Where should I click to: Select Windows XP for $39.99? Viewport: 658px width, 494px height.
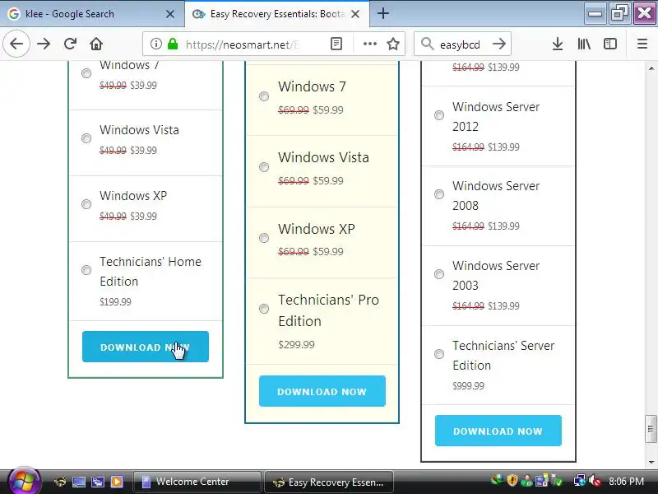click(x=86, y=204)
